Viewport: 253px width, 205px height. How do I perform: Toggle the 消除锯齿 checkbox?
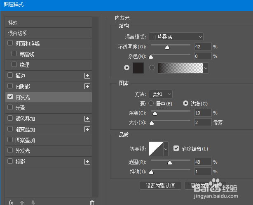pos(176,148)
